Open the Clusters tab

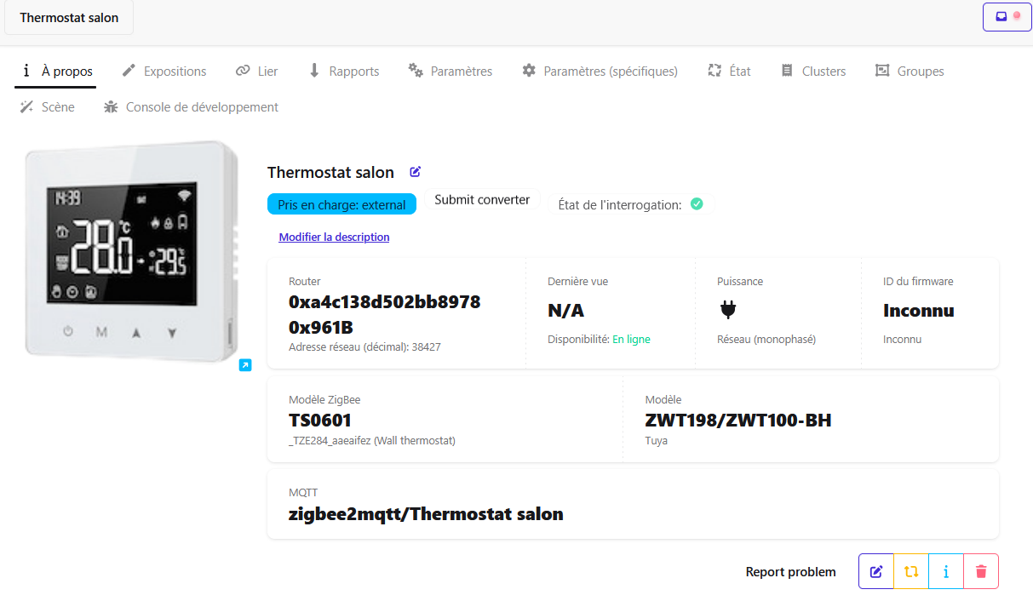tap(813, 72)
